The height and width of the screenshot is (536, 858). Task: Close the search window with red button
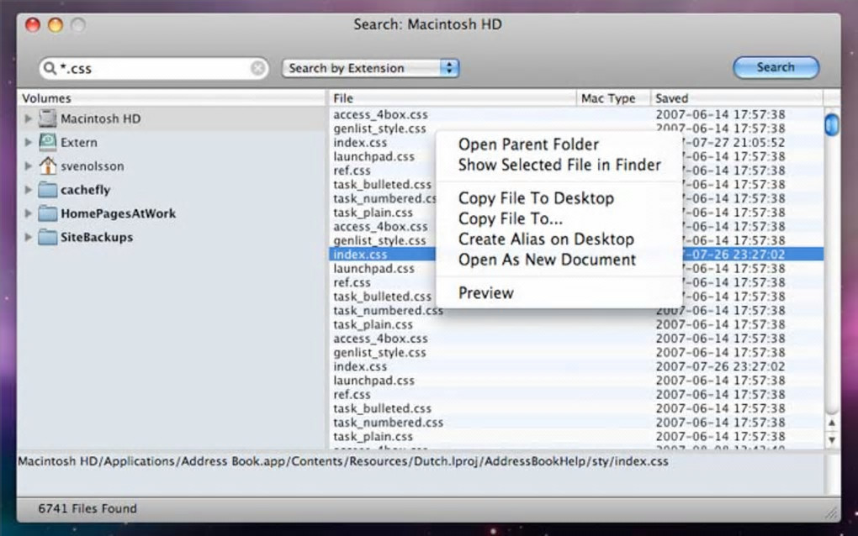tap(33, 24)
